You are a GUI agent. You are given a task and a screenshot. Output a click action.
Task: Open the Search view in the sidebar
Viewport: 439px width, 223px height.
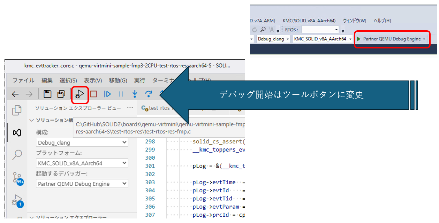click(17, 154)
